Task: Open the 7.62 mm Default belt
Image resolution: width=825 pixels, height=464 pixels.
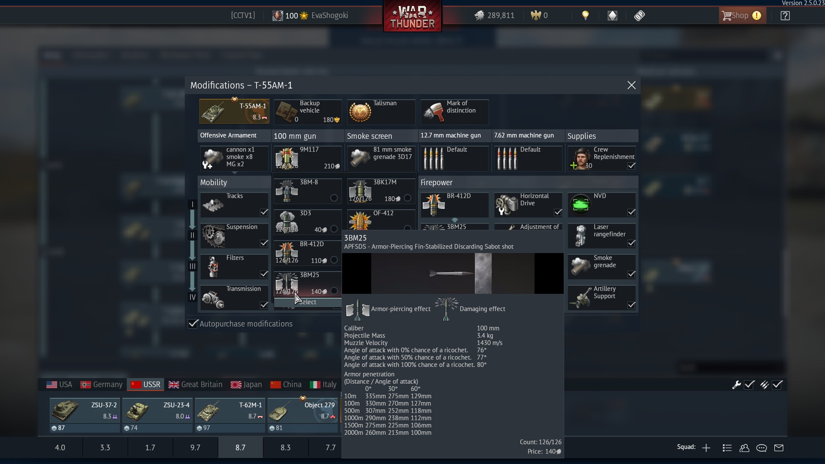Action: click(x=528, y=158)
